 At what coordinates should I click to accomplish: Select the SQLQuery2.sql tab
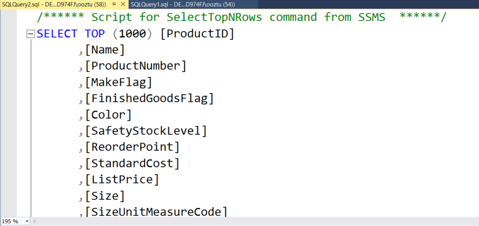(x=54, y=4)
